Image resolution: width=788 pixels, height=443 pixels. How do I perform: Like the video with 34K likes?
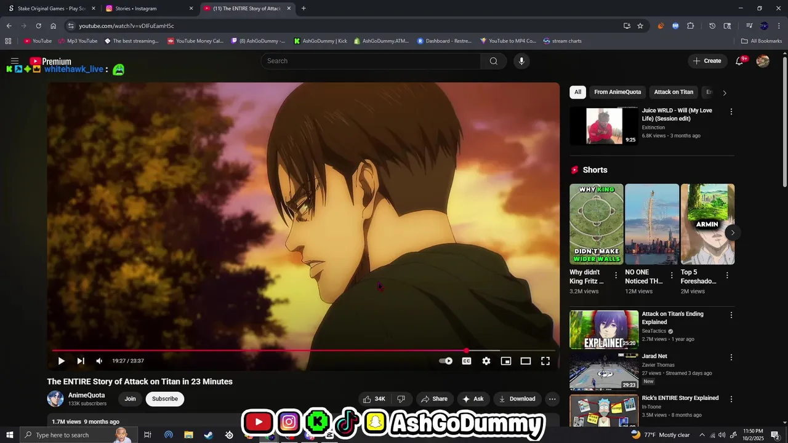click(x=374, y=399)
